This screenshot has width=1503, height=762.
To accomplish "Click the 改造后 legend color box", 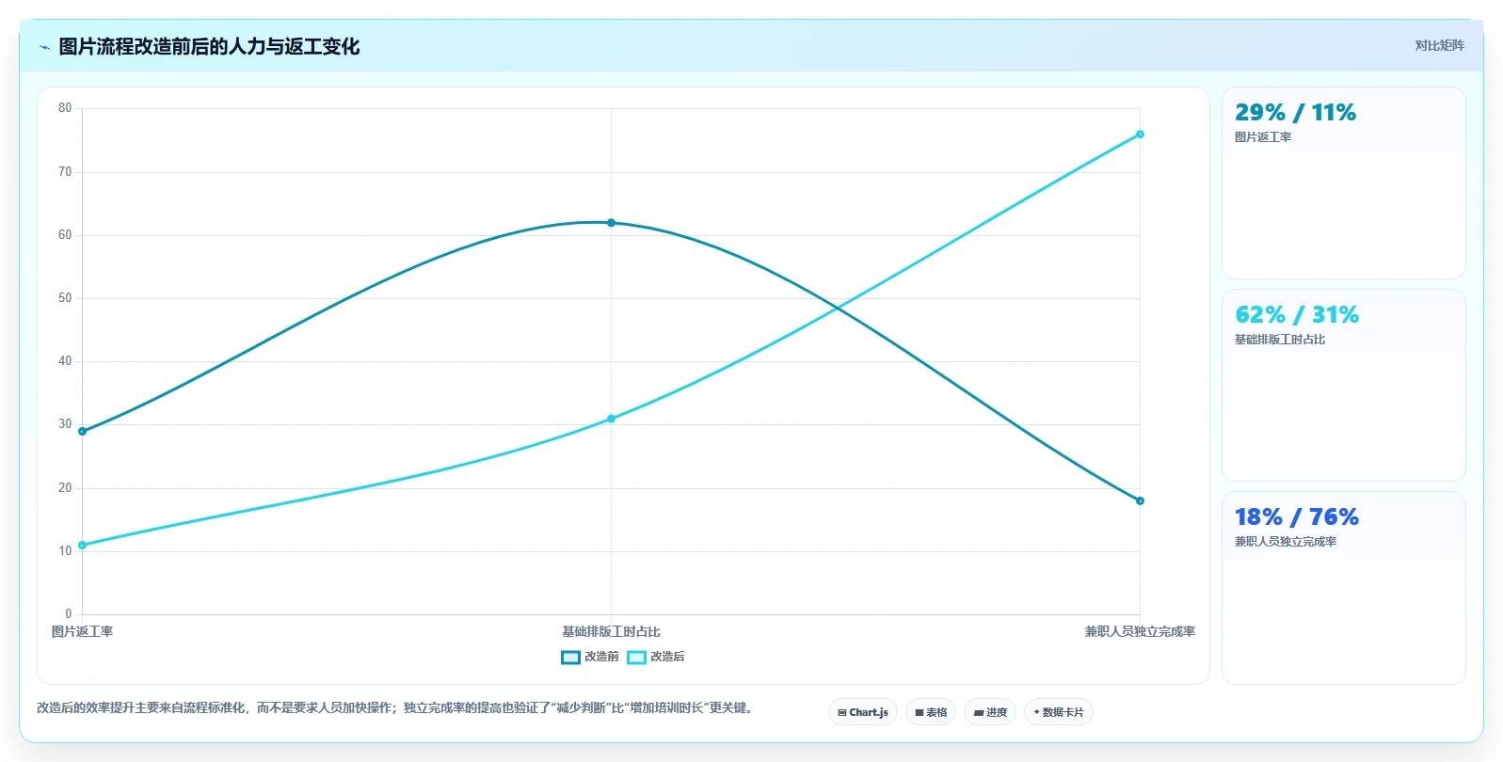I will coord(636,657).
